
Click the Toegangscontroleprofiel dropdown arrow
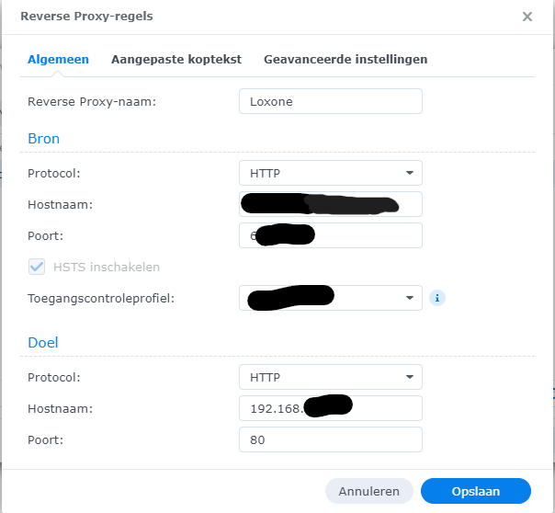pos(409,298)
